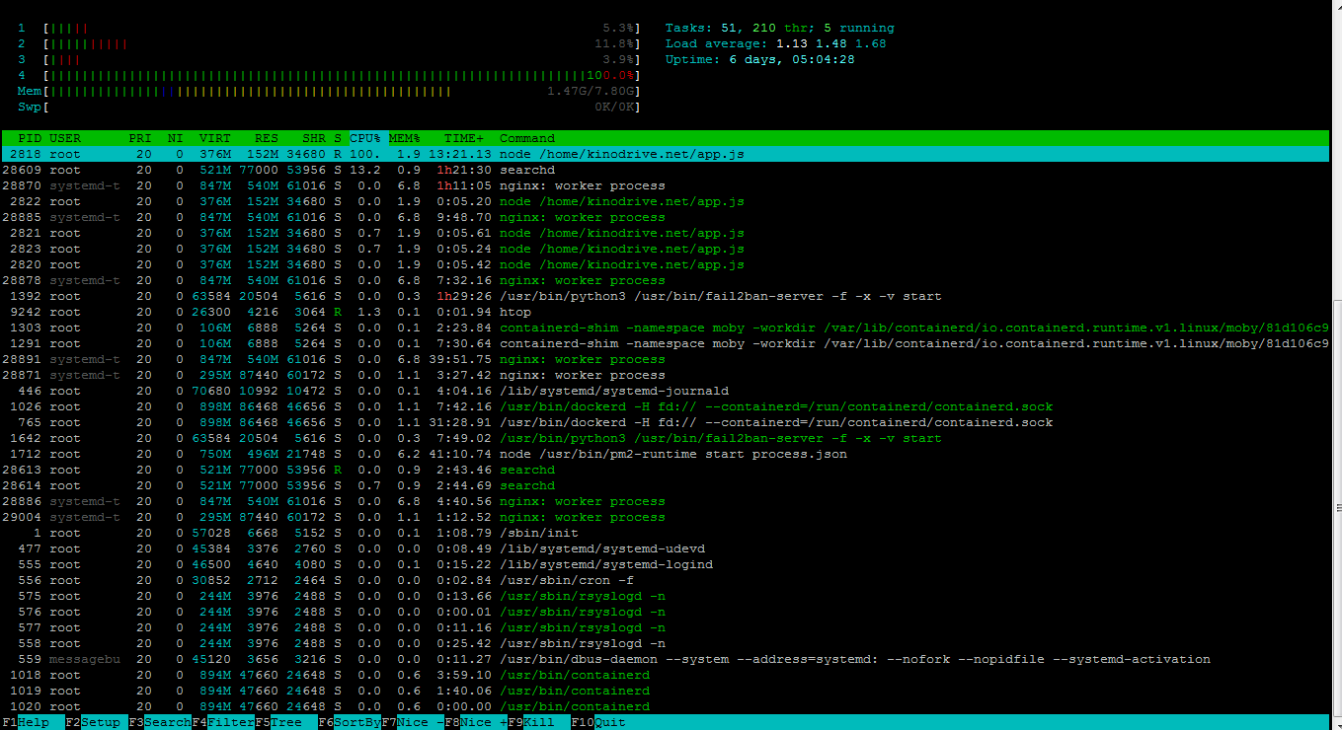
Task: Select containerd-shim row PID 1291
Action: (x=666, y=343)
